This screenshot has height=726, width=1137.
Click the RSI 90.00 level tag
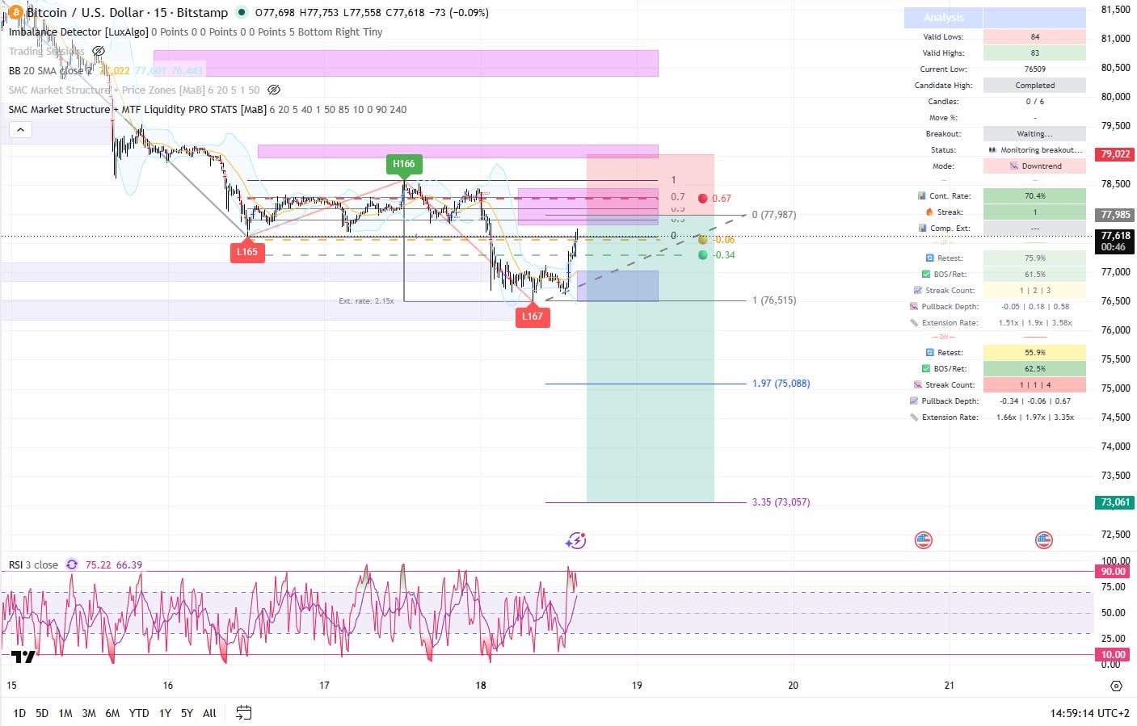click(1113, 571)
